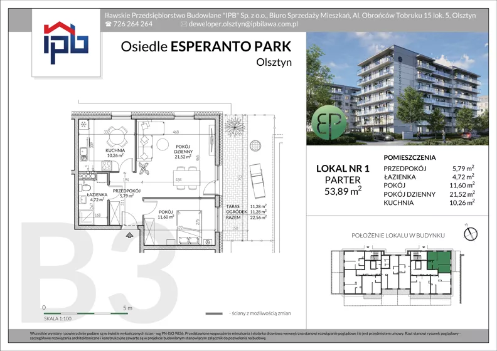Click the round terrace table symbol

255,146
